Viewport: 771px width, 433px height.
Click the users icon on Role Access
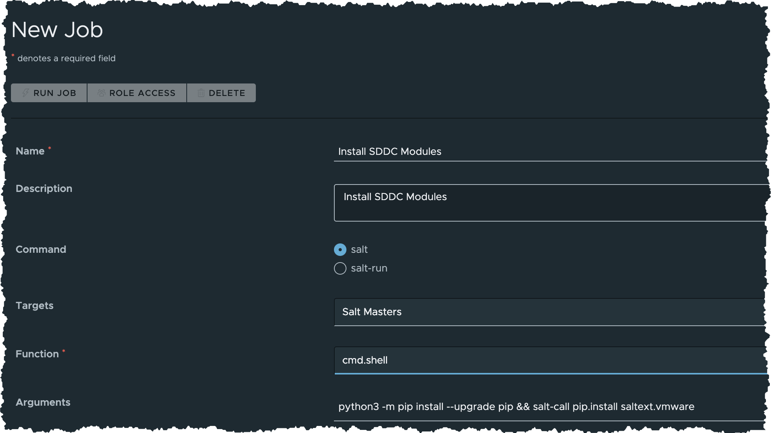point(101,93)
